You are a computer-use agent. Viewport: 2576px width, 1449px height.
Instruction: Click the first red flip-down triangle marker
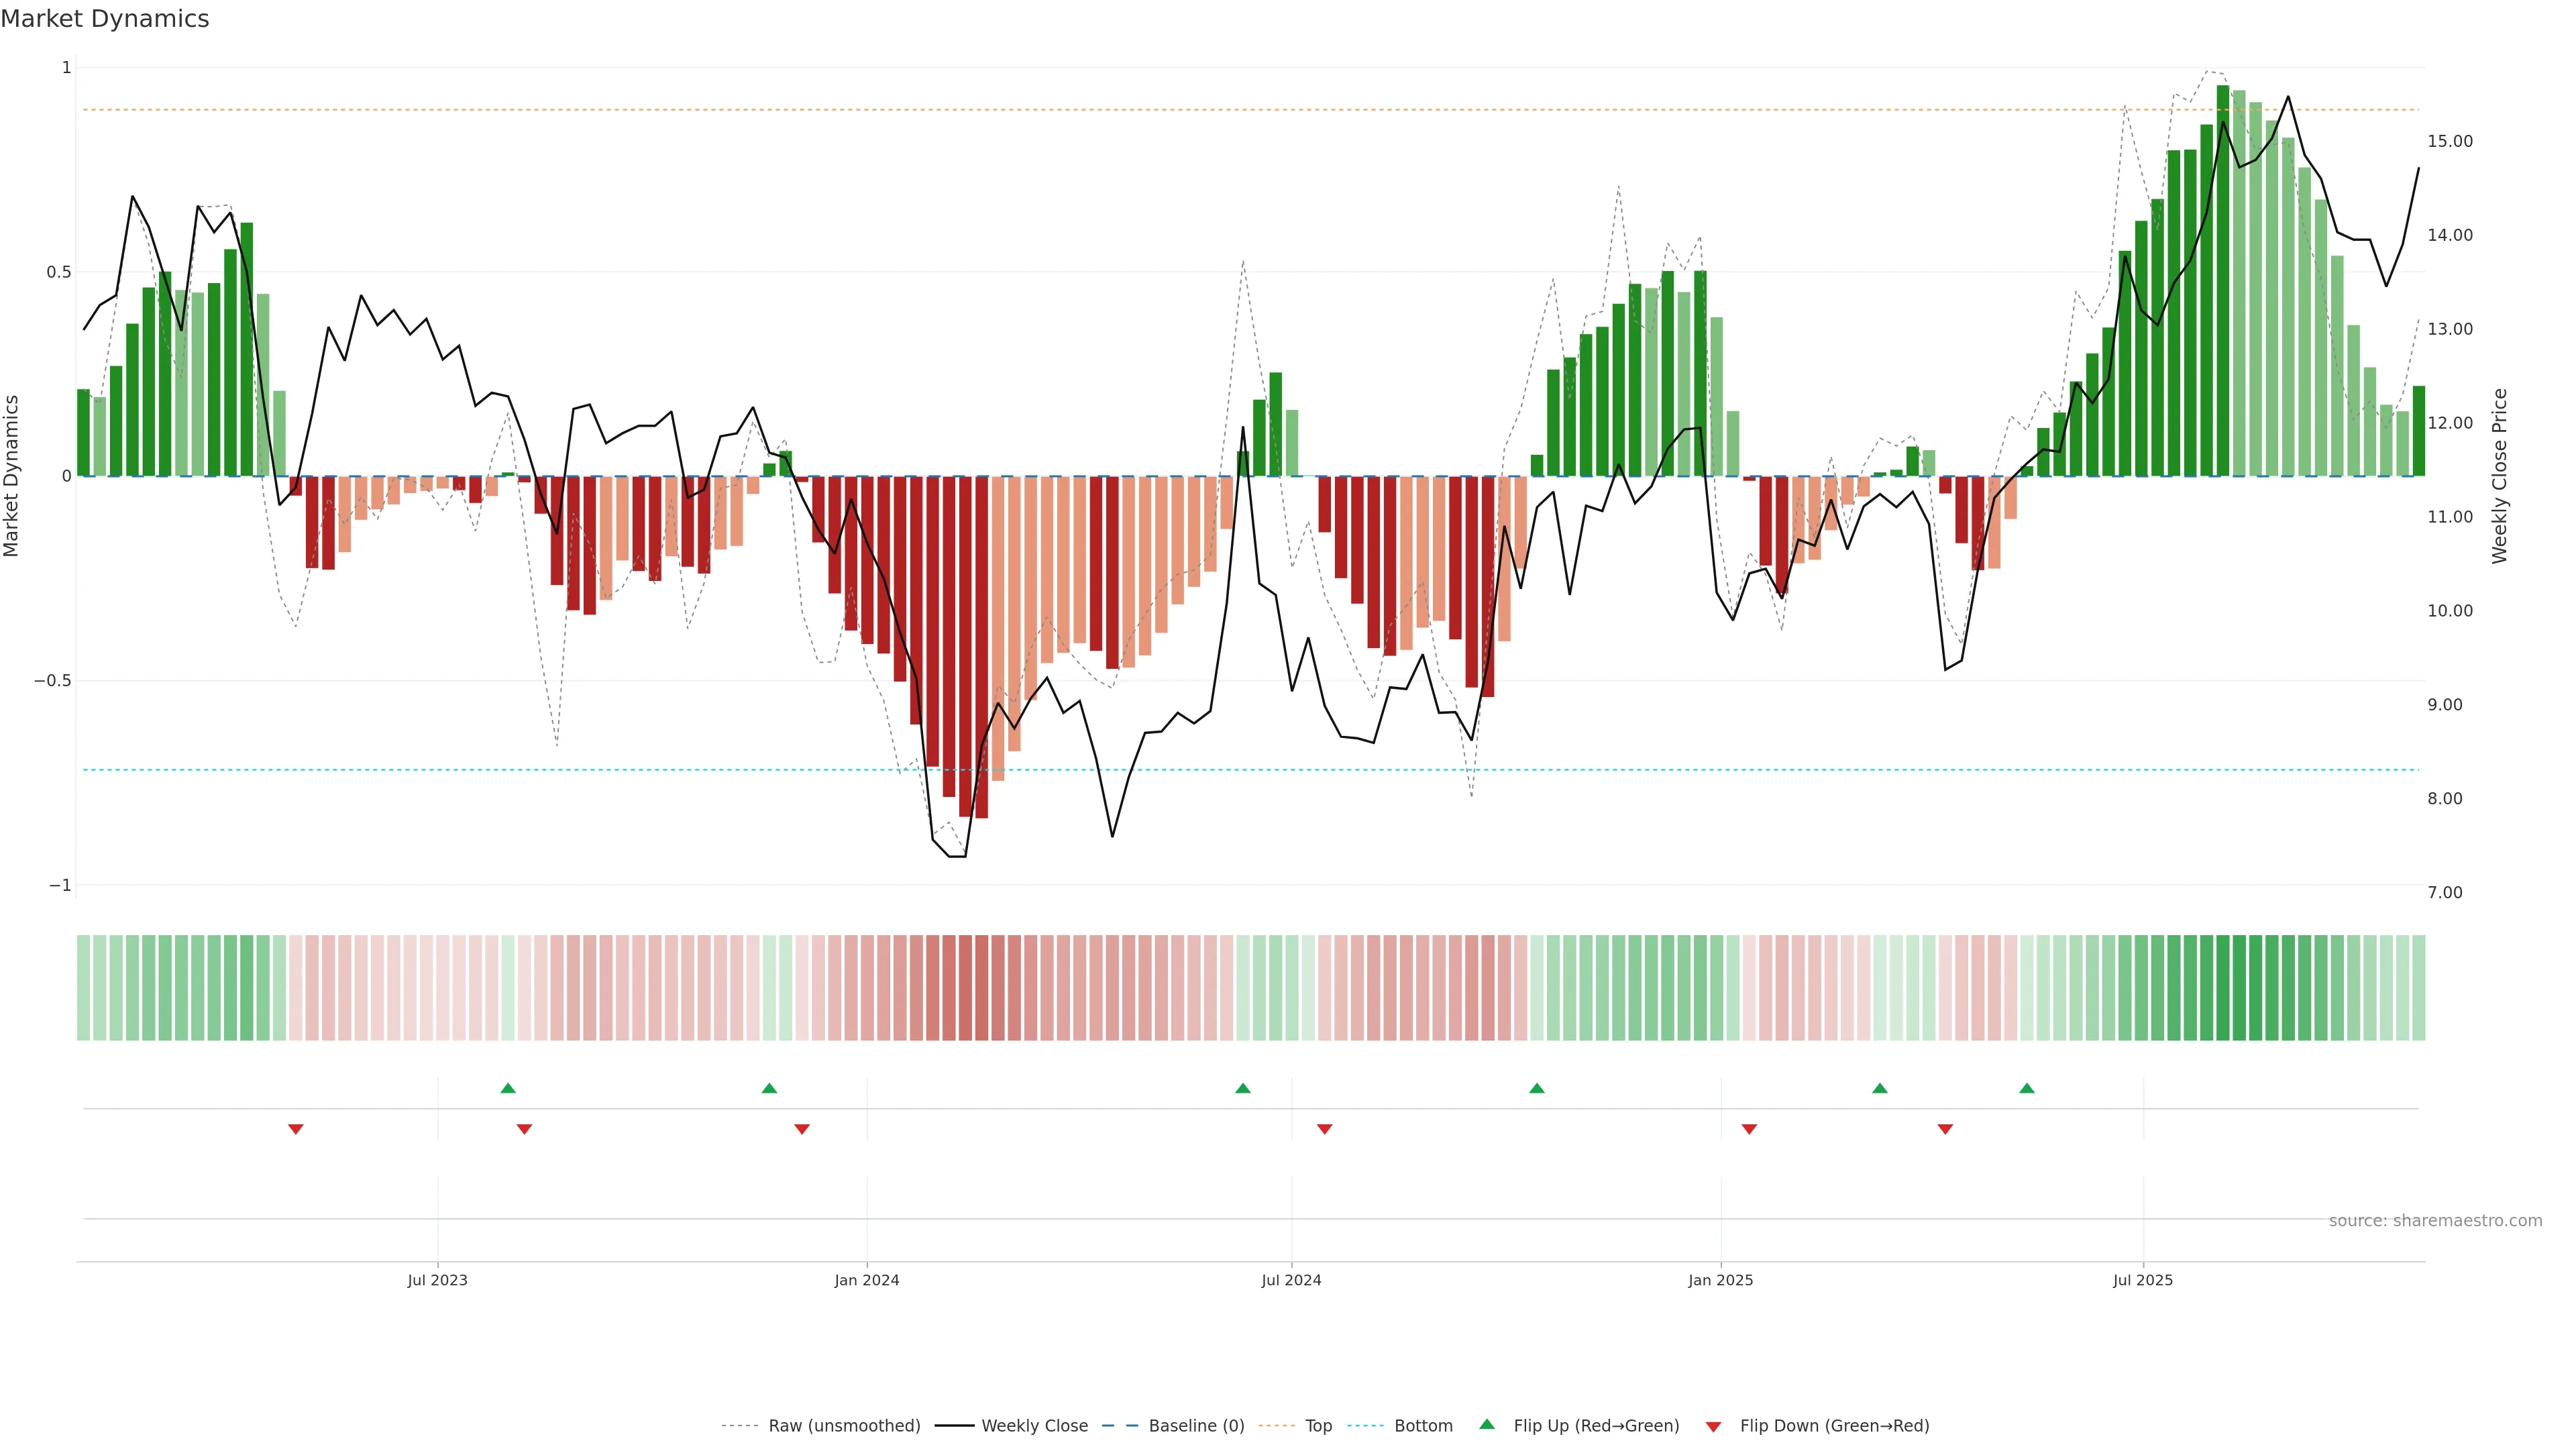click(296, 1129)
